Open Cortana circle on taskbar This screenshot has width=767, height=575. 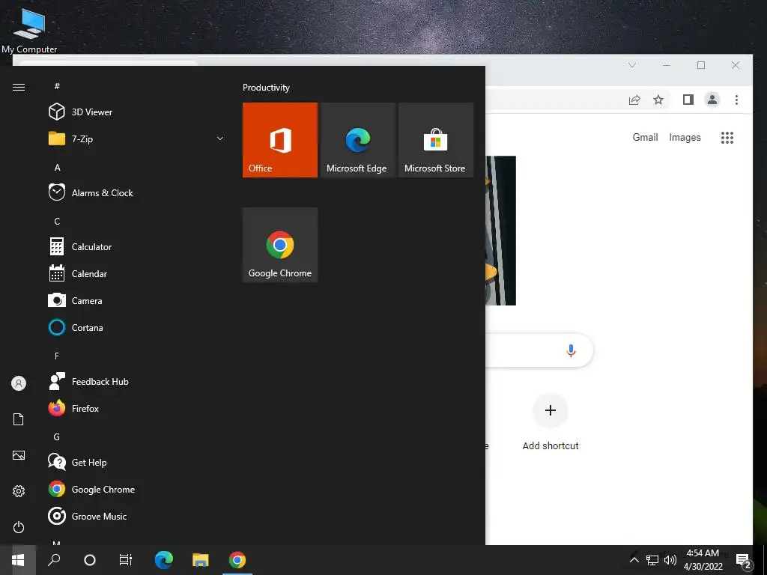pyautogui.click(x=90, y=560)
